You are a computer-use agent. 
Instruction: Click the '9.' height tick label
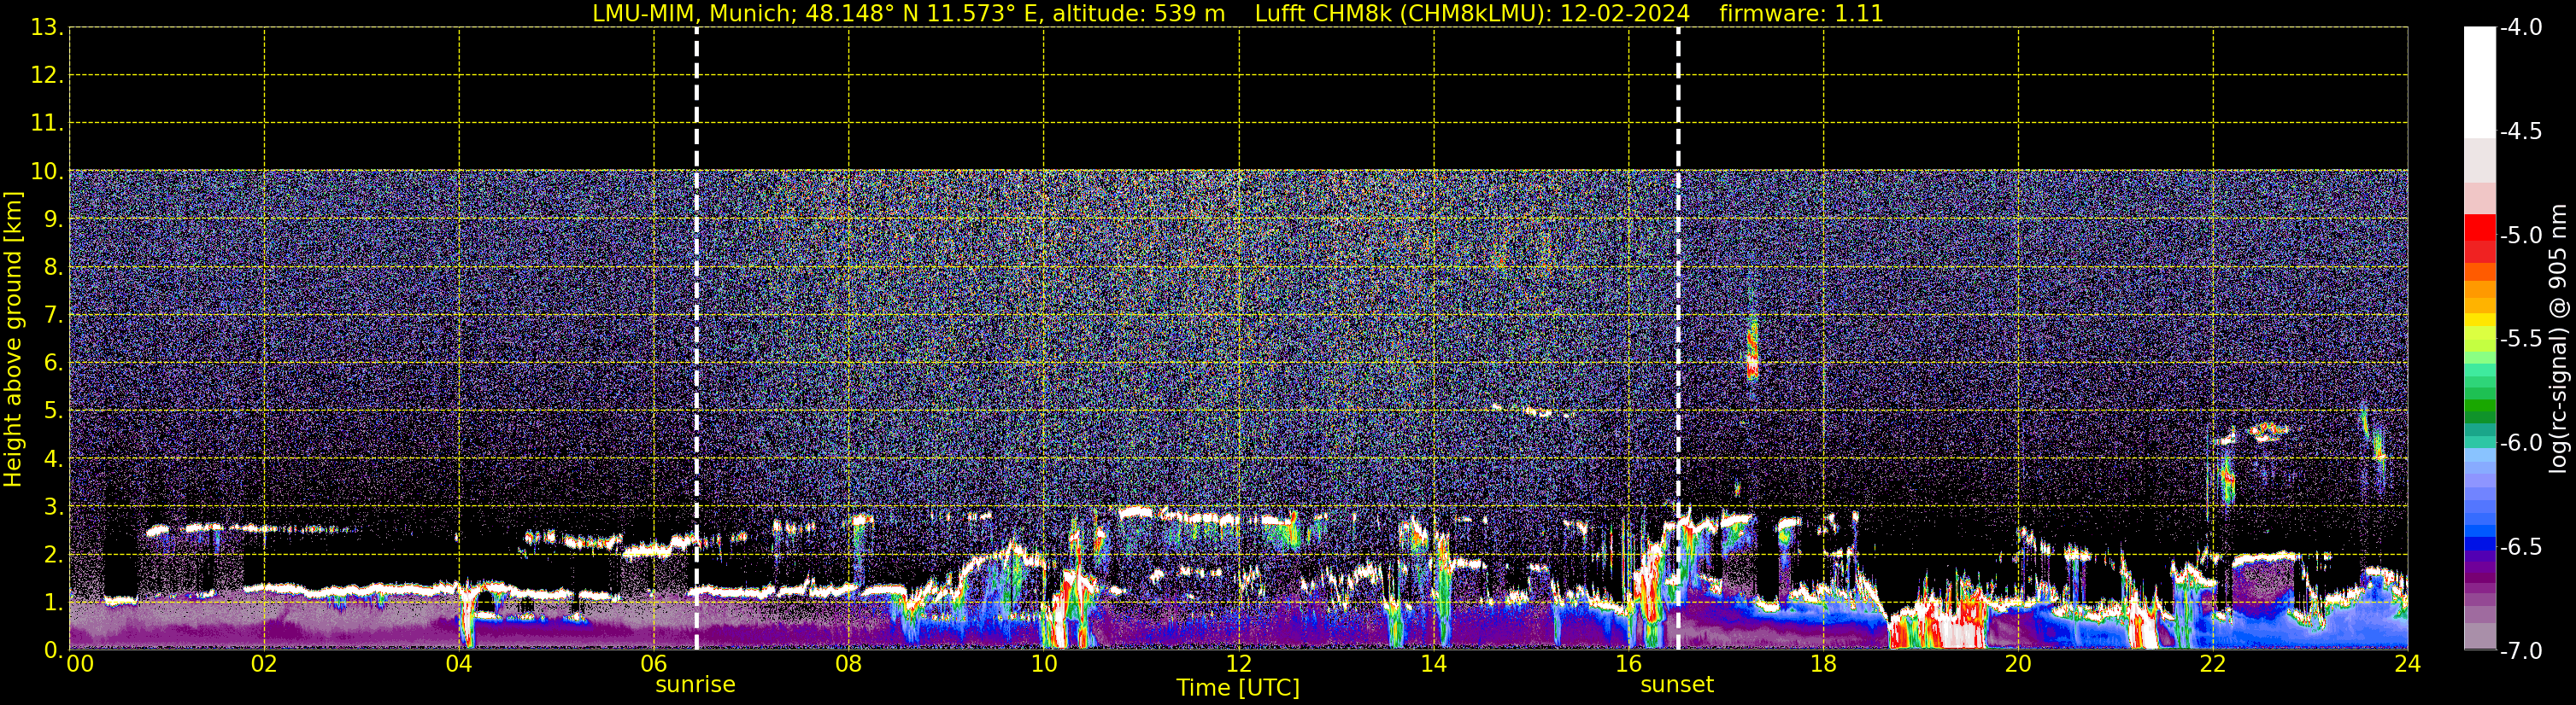pos(53,219)
